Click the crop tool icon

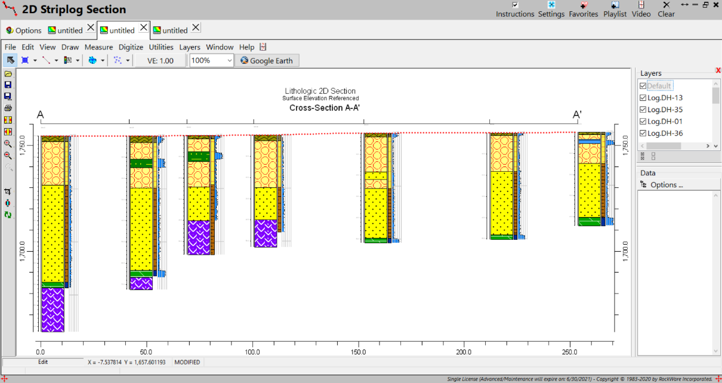(x=8, y=191)
